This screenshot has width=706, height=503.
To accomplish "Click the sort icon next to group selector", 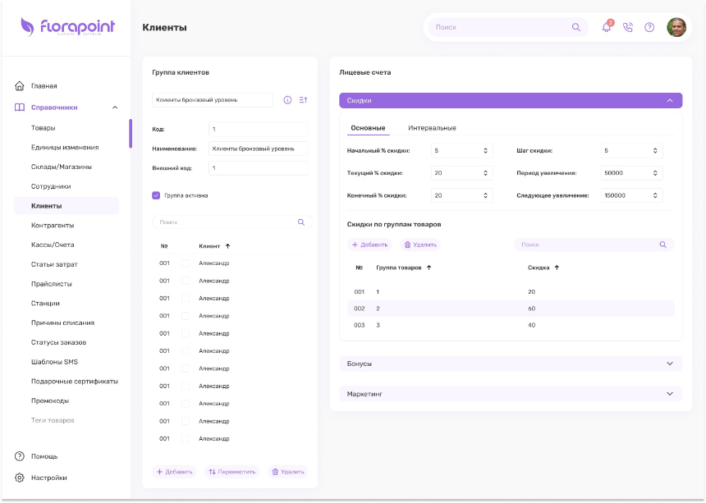I will 304,100.
